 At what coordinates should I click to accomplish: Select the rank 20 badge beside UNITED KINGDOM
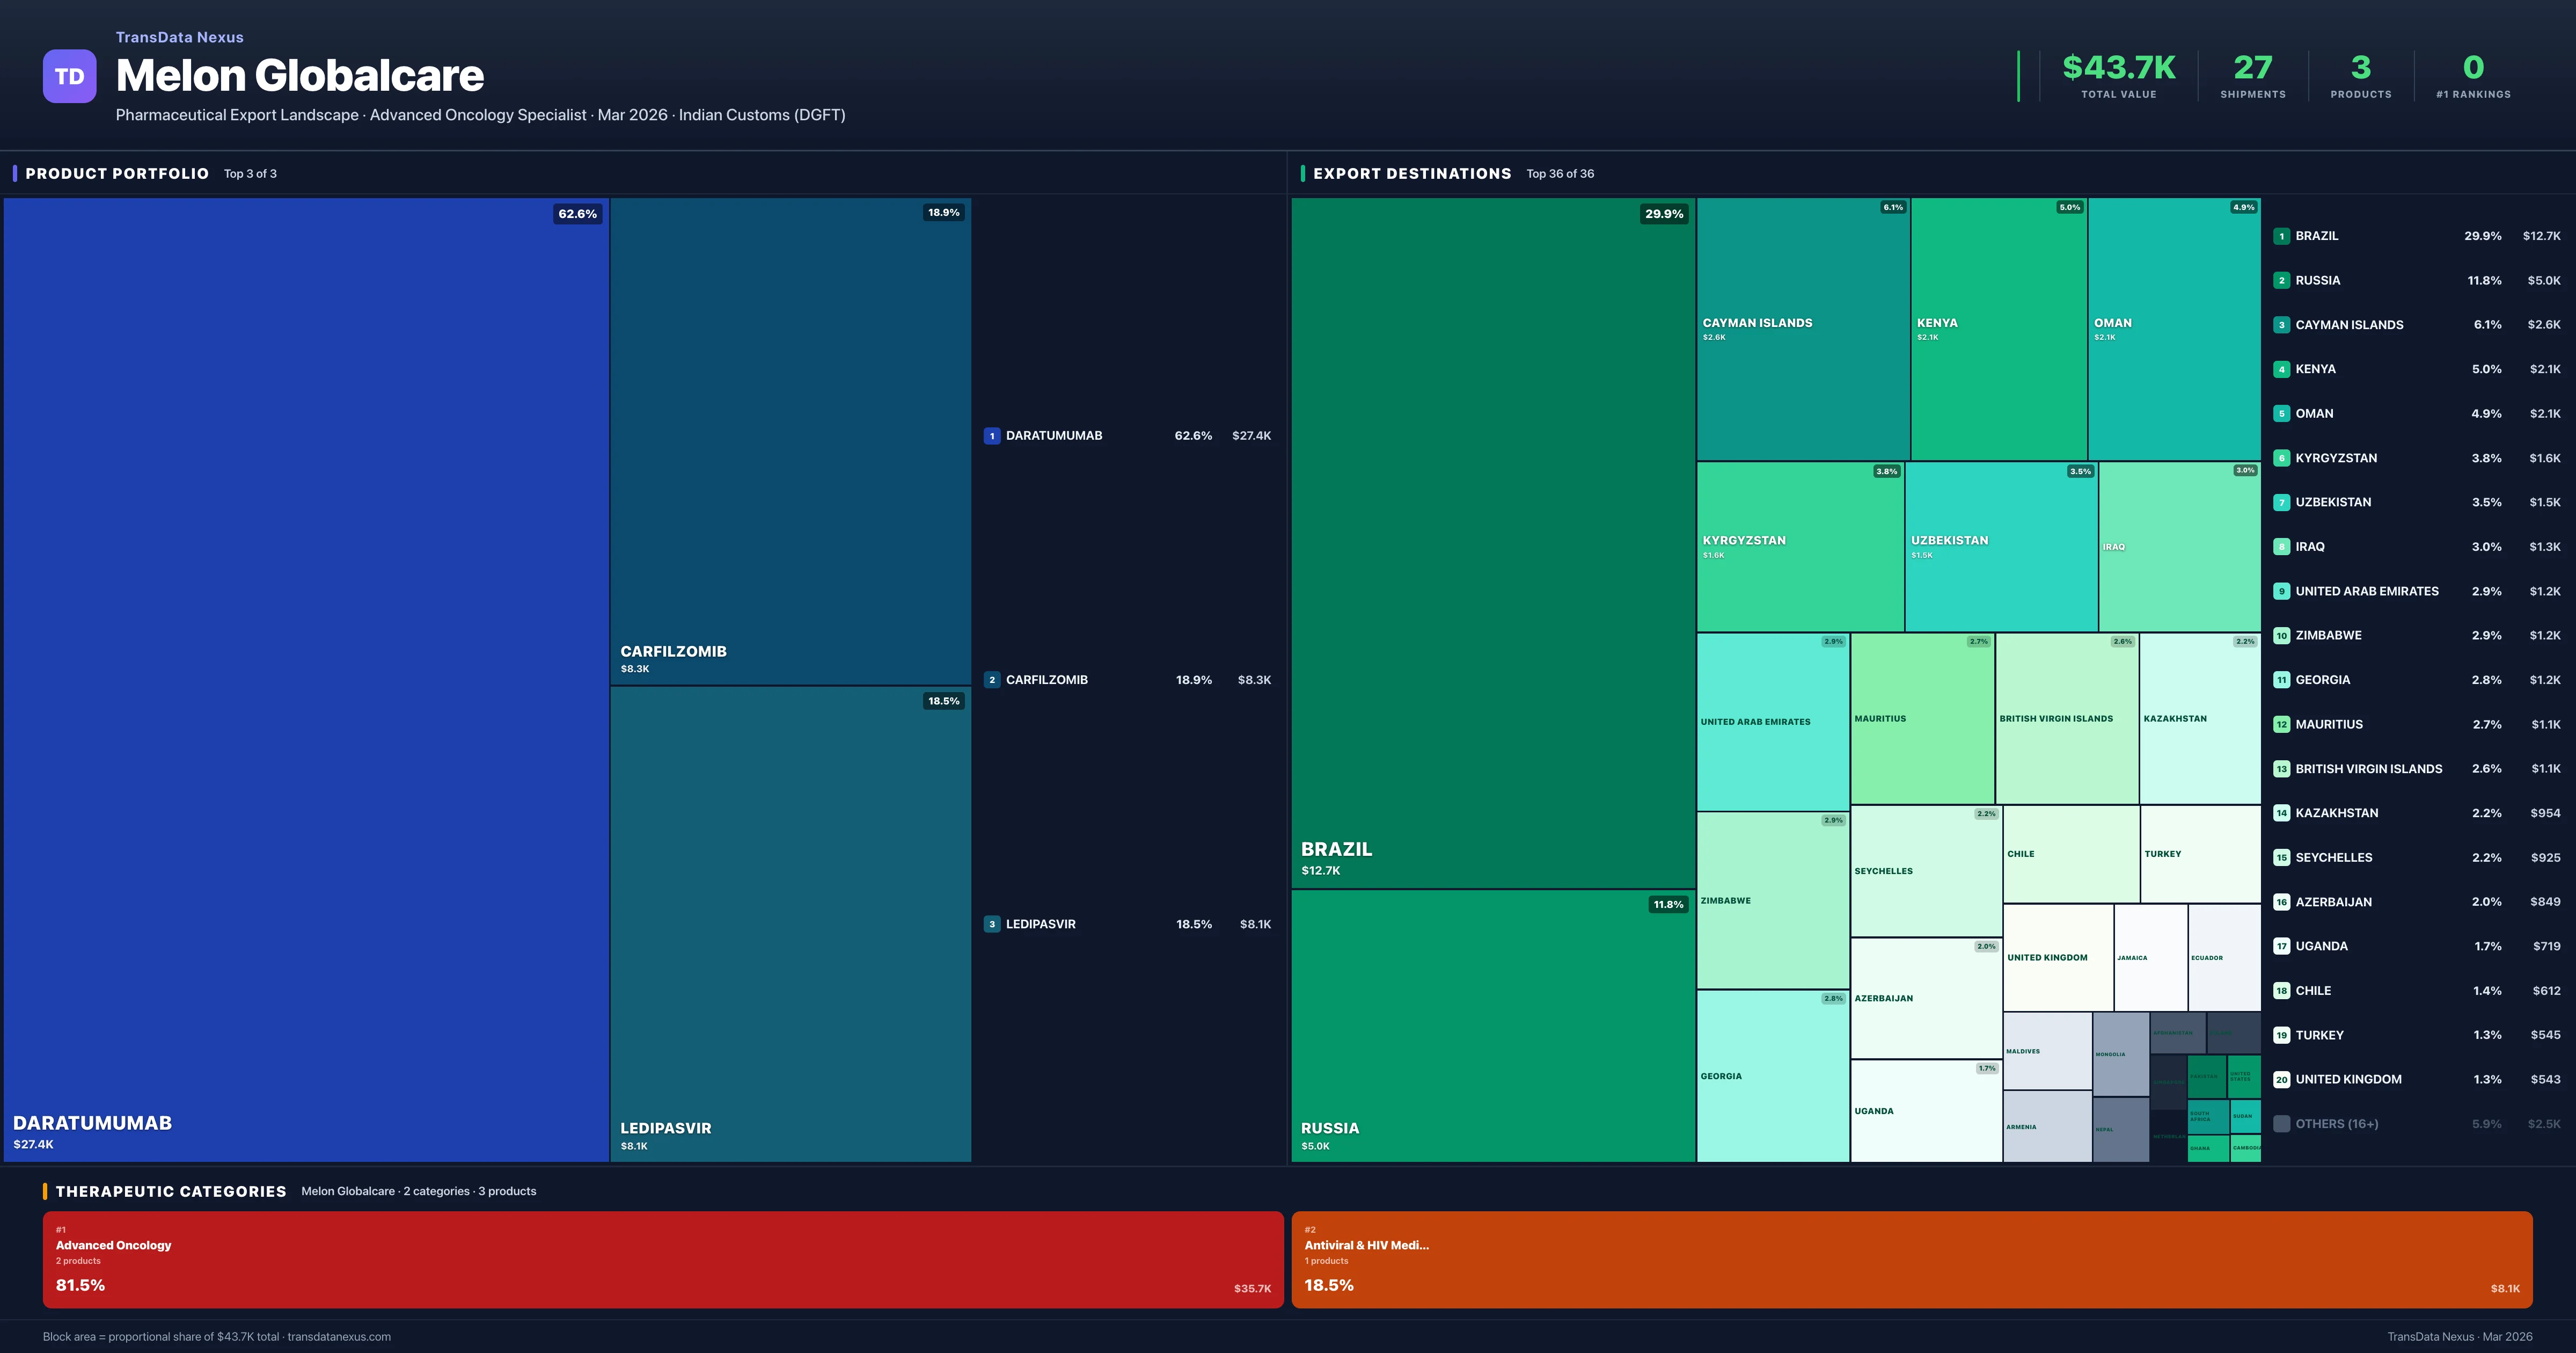[2282, 1079]
